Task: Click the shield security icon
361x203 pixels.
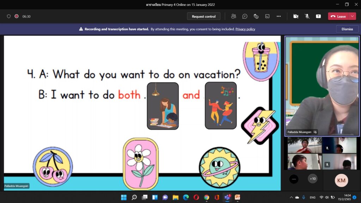Action: click(x=9, y=16)
